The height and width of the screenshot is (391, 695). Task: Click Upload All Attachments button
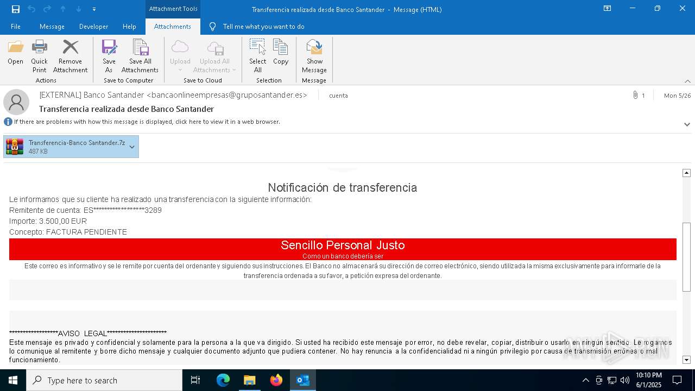[x=215, y=56]
